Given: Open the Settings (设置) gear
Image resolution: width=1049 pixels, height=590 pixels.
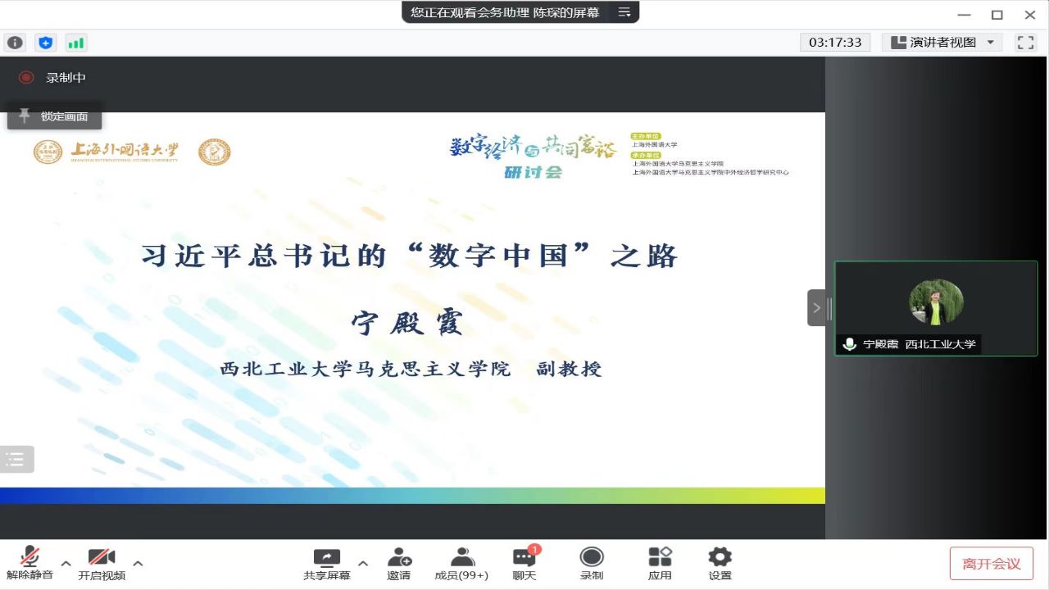Looking at the screenshot, I should pos(720,564).
